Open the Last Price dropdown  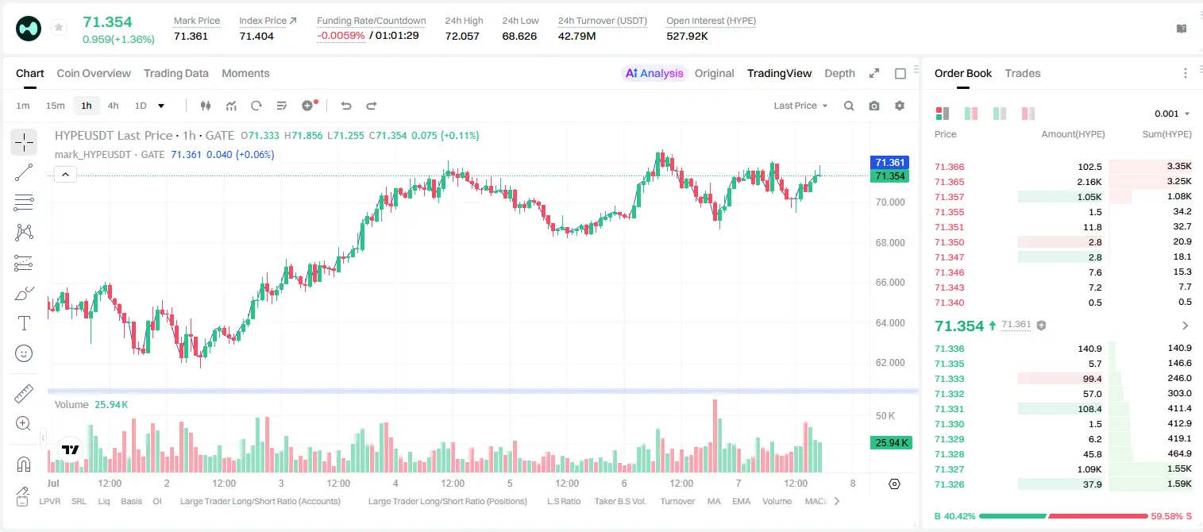point(800,106)
